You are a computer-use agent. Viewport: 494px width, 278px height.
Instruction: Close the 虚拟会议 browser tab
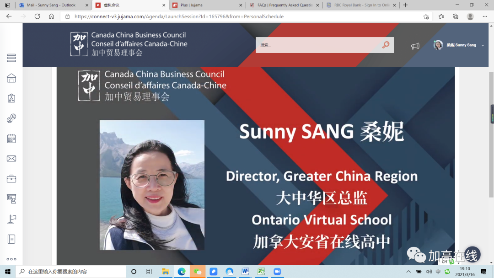(x=164, y=5)
